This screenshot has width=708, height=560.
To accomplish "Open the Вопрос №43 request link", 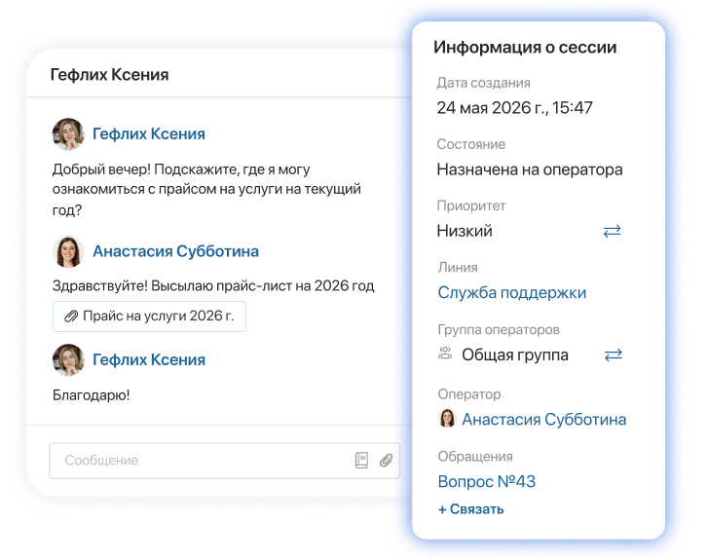I will coord(487,481).
